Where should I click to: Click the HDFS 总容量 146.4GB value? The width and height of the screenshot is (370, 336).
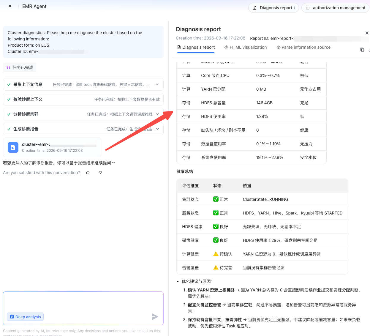coord(264,103)
